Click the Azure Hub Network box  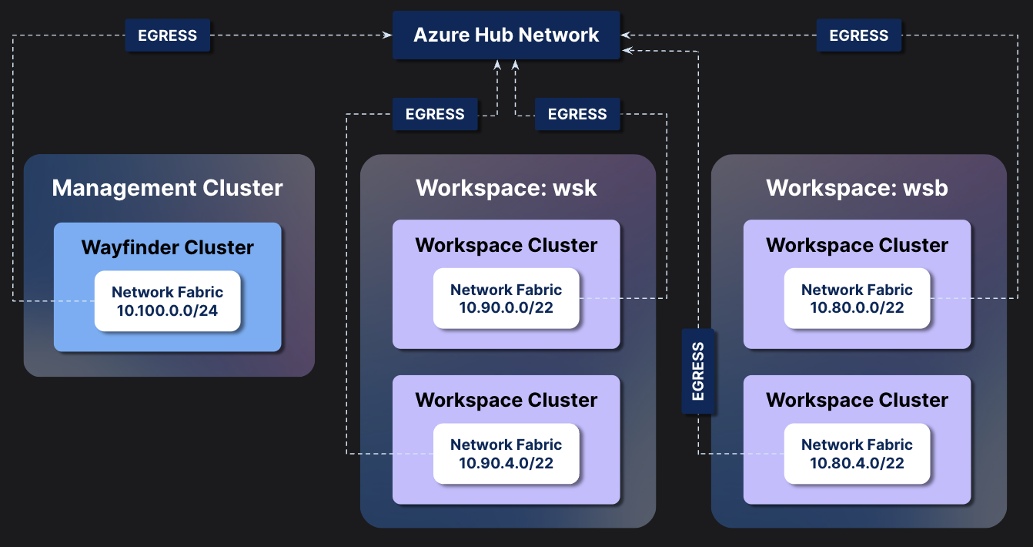point(506,35)
